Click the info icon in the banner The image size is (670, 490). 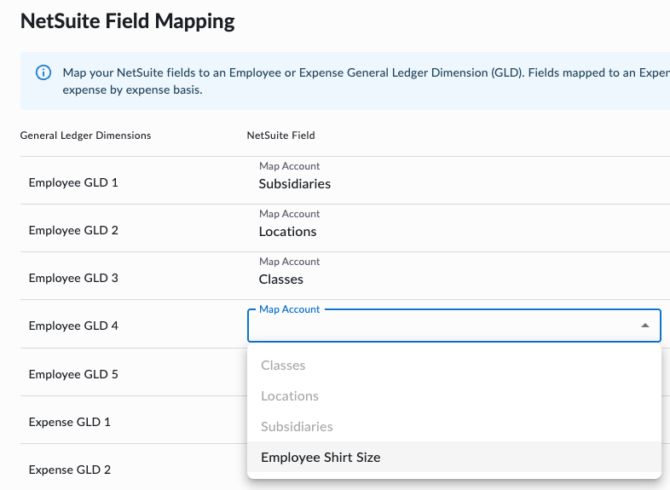tap(43, 72)
